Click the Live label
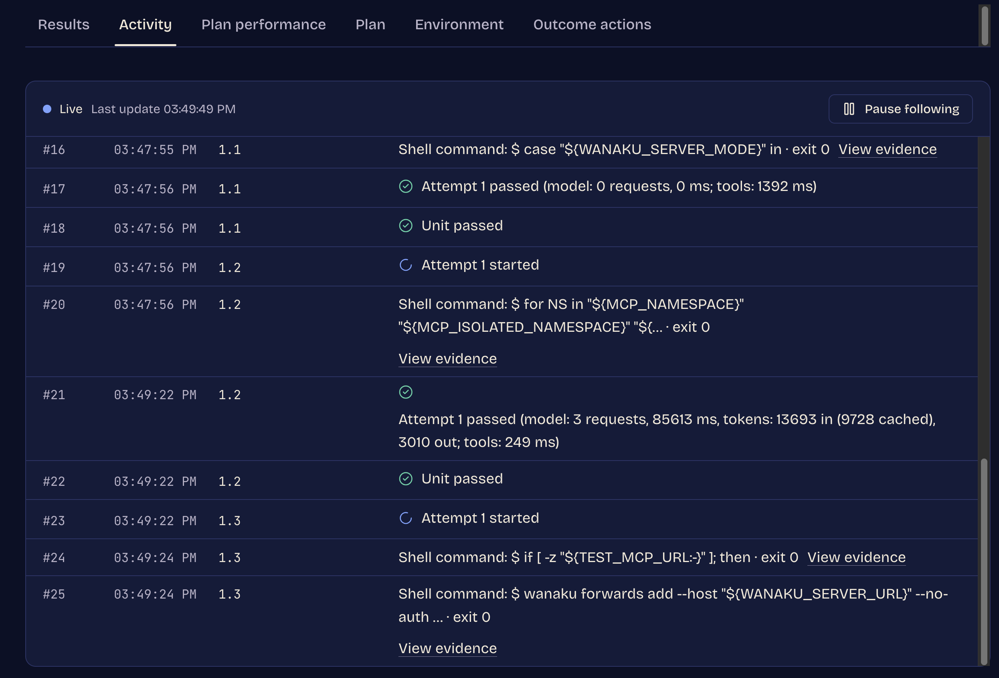The image size is (999, 678). (x=71, y=109)
